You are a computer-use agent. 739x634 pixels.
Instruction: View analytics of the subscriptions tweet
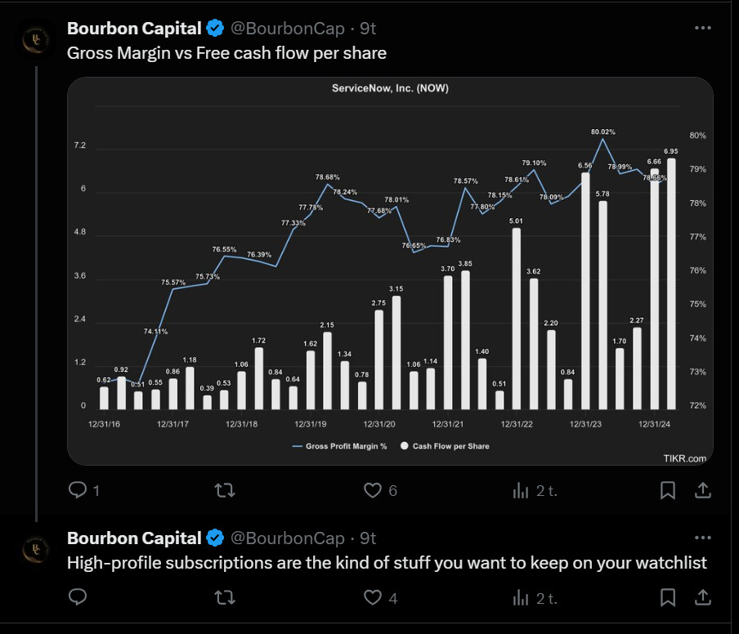coord(520,598)
